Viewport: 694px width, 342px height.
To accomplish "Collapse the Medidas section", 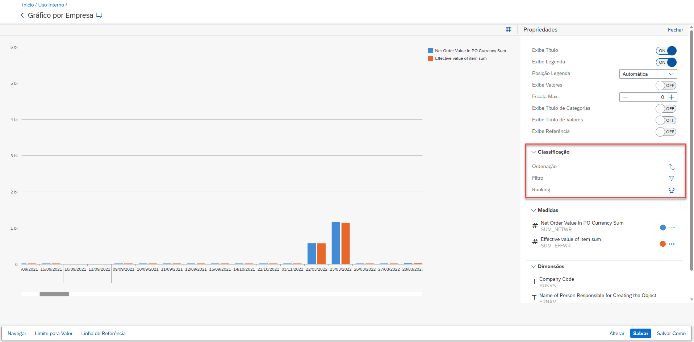I will [534, 210].
